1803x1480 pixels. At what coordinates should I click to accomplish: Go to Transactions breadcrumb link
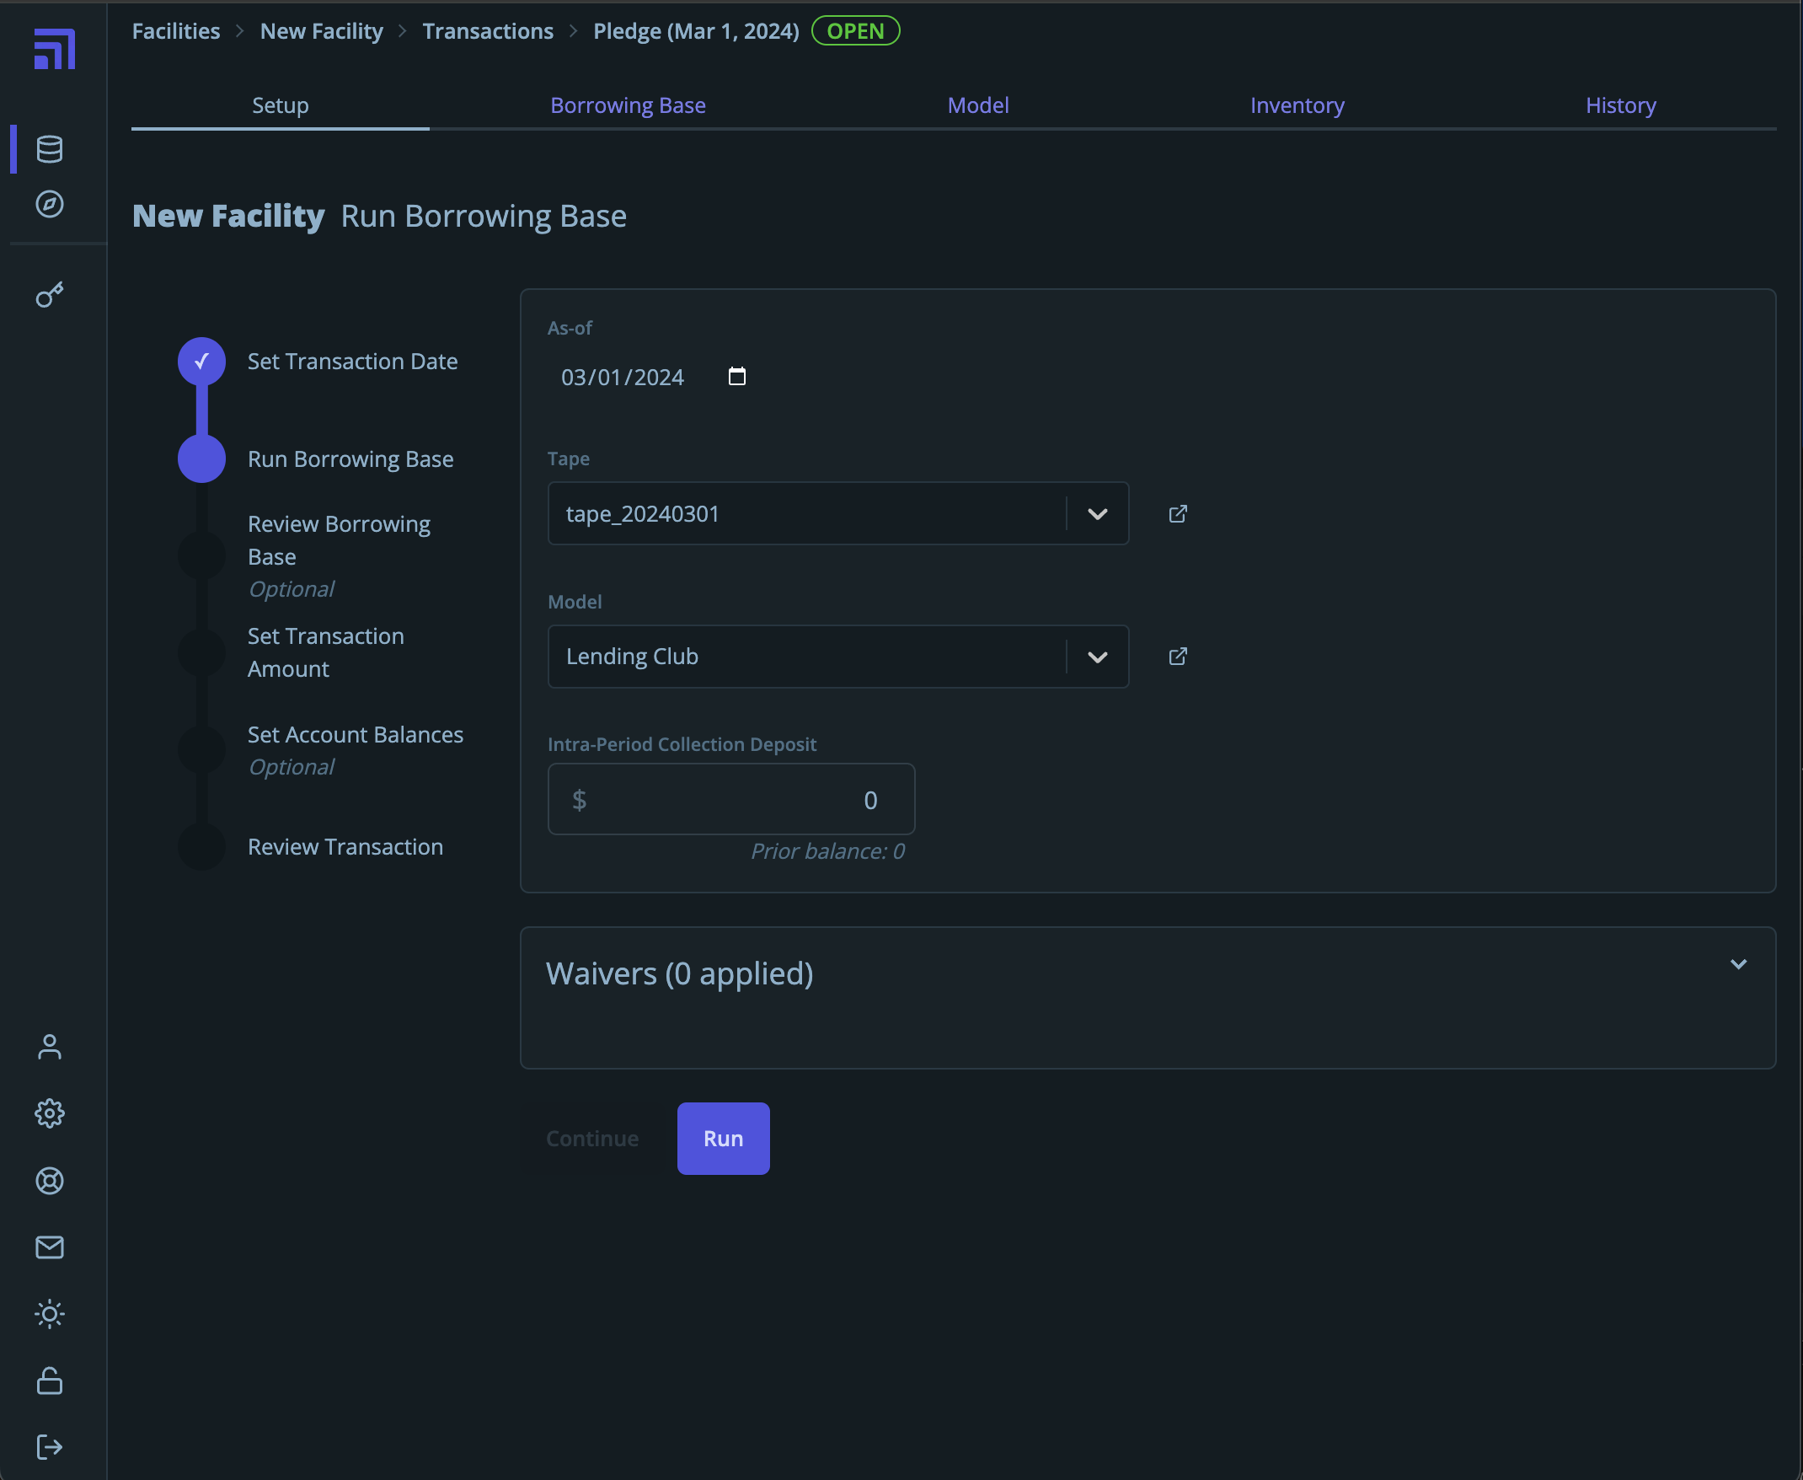point(487,31)
